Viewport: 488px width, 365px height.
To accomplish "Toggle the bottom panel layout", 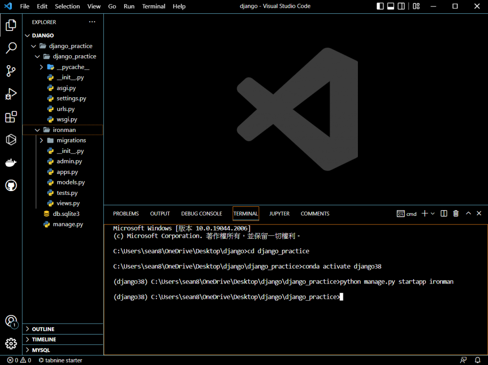I will tap(391, 6).
